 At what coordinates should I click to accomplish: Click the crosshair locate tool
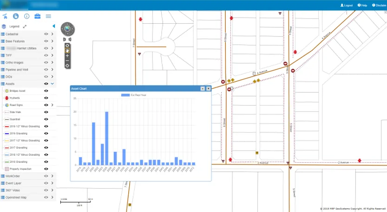pos(67,66)
